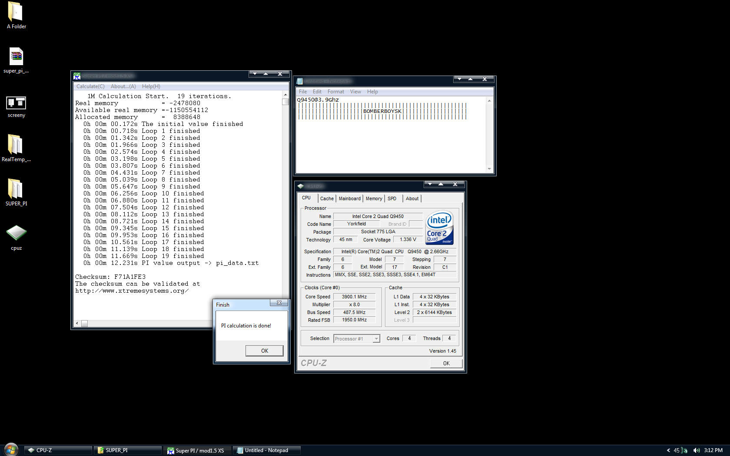Click Notepad scrollbar down arrow
The height and width of the screenshot is (456, 730).
click(489, 169)
